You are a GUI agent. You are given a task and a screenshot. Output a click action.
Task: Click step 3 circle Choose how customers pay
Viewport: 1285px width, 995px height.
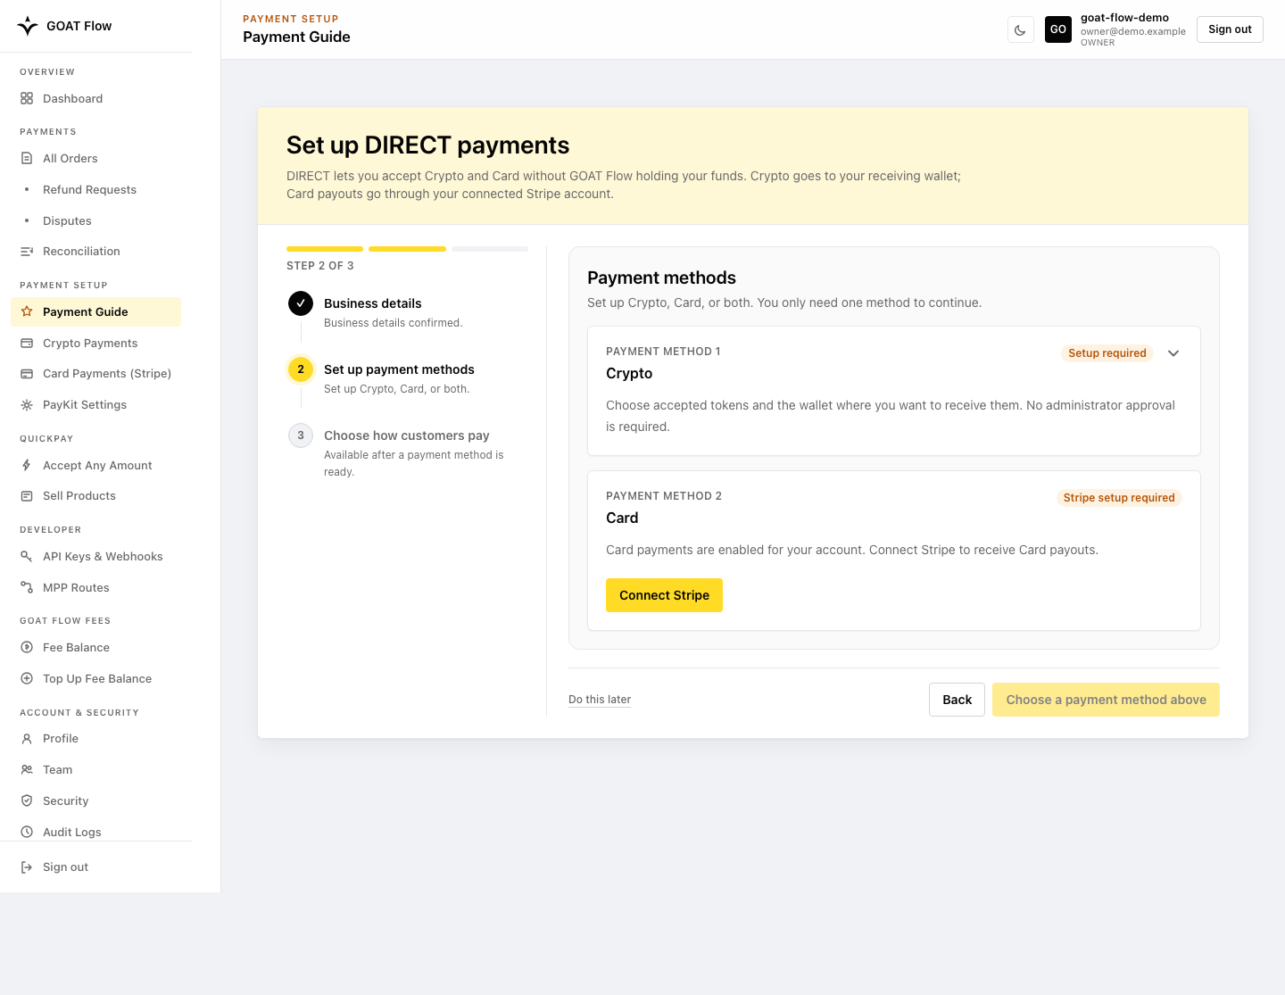pyautogui.click(x=301, y=435)
